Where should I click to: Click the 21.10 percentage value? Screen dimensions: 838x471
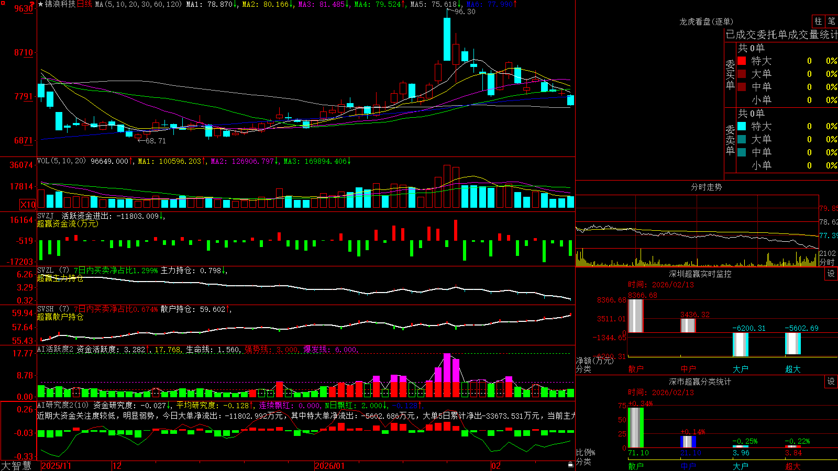(691, 453)
